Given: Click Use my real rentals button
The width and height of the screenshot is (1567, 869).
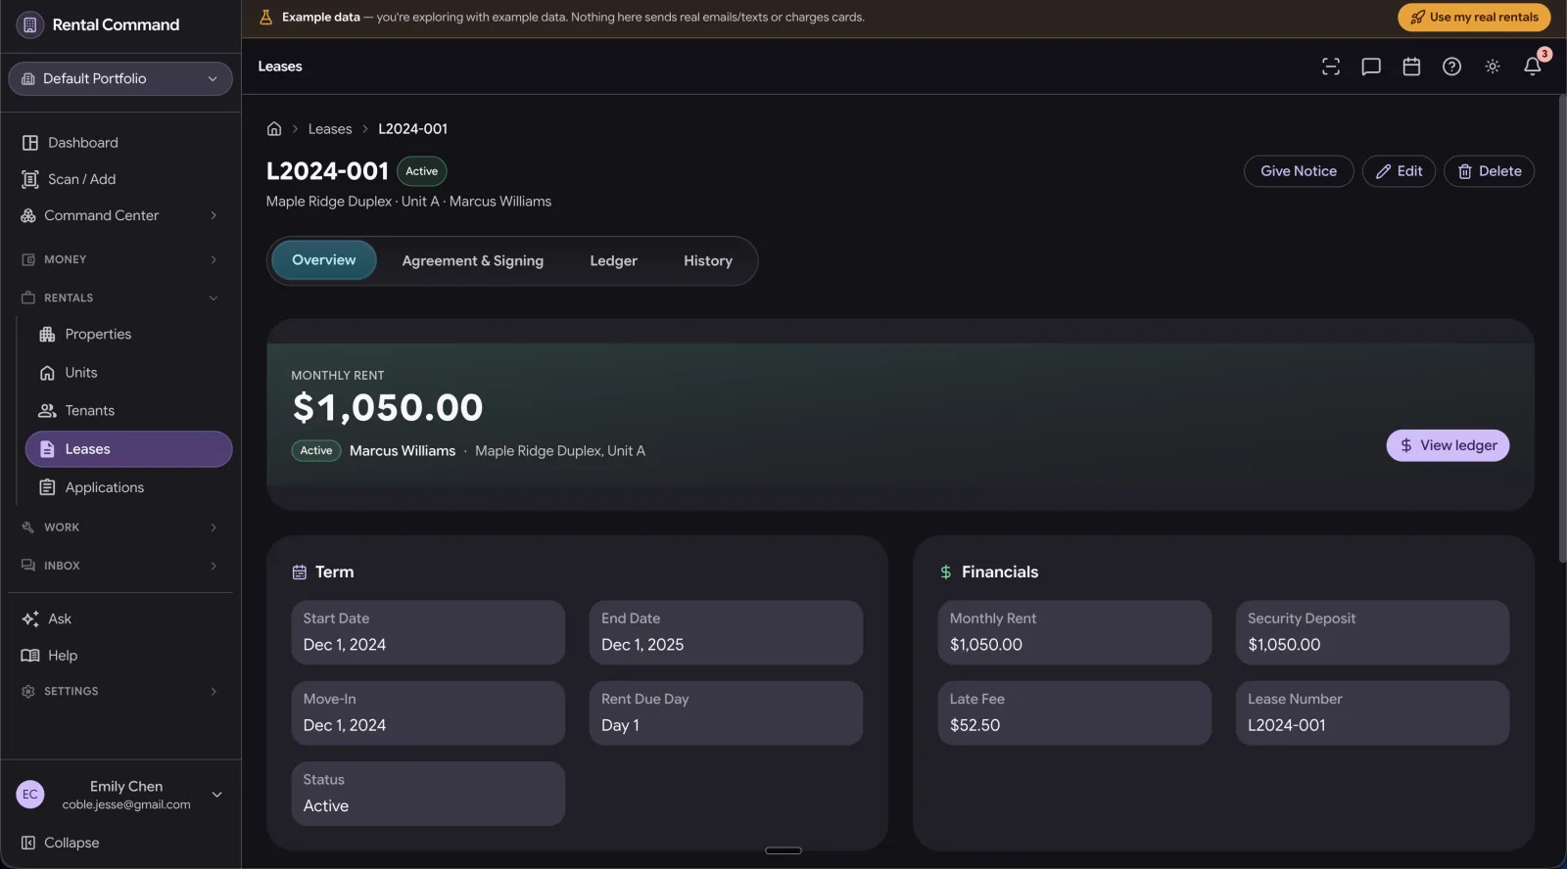Looking at the screenshot, I should (x=1475, y=18).
